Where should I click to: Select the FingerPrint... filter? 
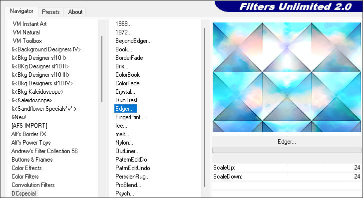click(130, 117)
